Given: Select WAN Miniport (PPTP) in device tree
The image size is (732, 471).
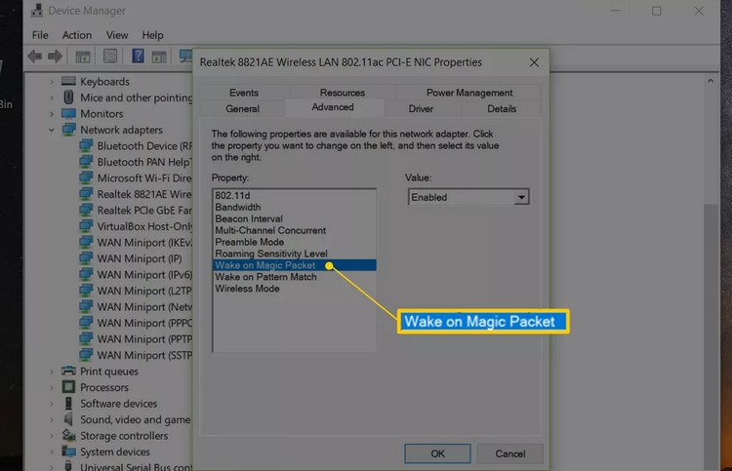Looking at the screenshot, I should (x=143, y=339).
